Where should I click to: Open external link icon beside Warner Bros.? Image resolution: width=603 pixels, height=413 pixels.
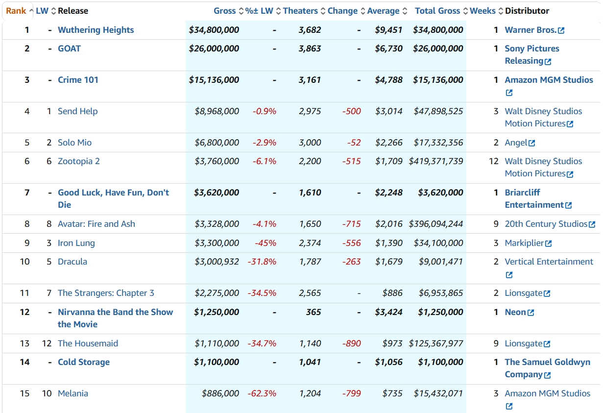click(561, 30)
